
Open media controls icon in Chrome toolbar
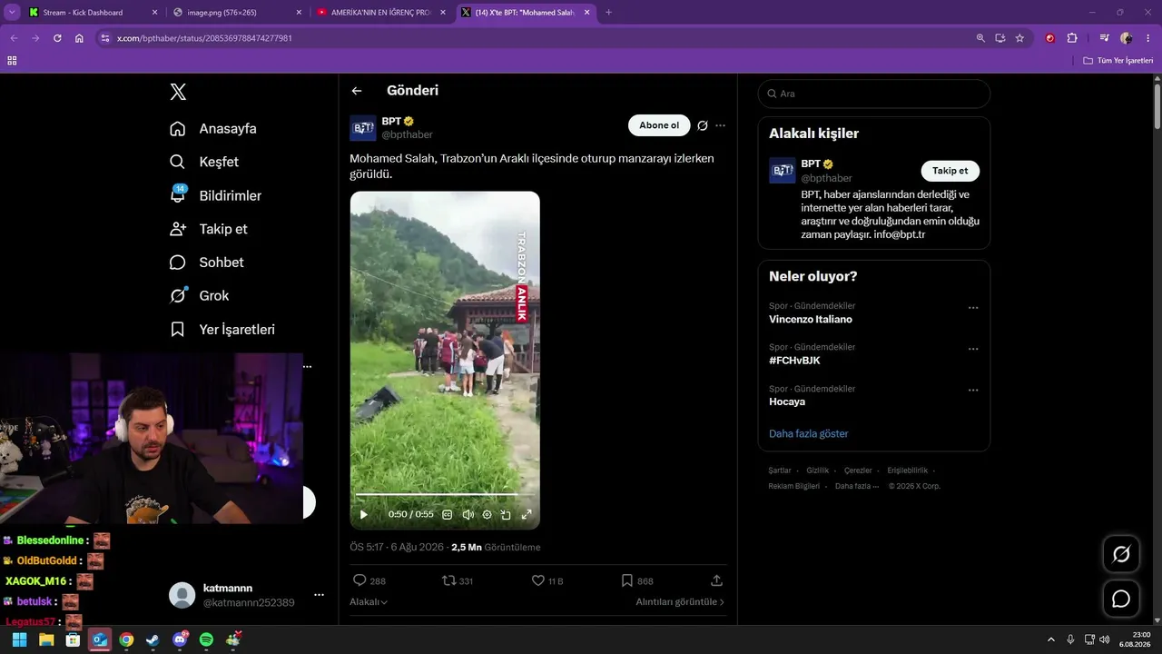point(1104,38)
